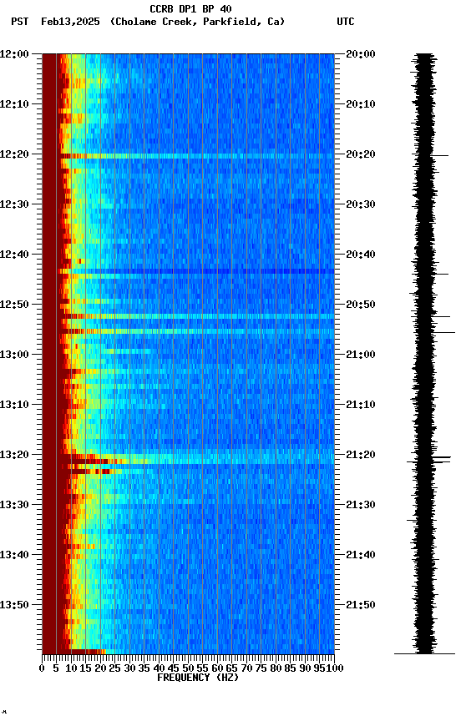The width and height of the screenshot is (461, 721).
Task: Click the UTC time label 20:40
Action: click(361, 255)
